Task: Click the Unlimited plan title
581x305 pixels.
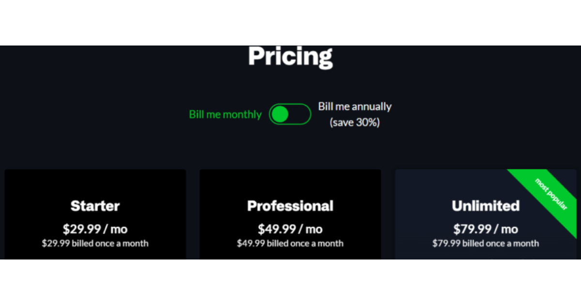Action: tap(486, 206)
